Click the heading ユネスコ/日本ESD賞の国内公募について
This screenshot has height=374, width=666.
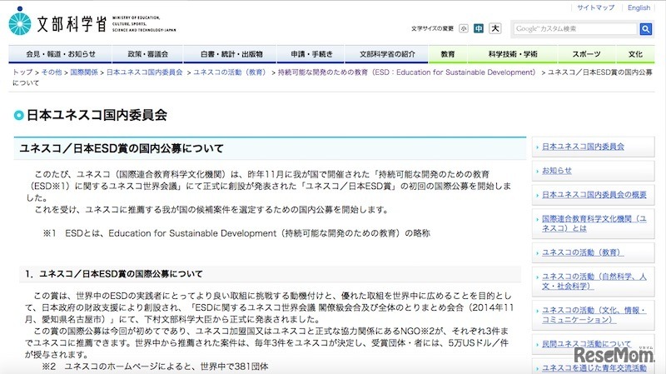[122, 148]
